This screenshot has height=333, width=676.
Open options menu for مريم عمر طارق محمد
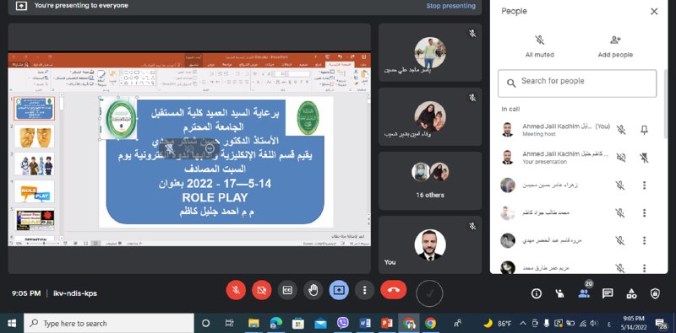pos(644,268)
